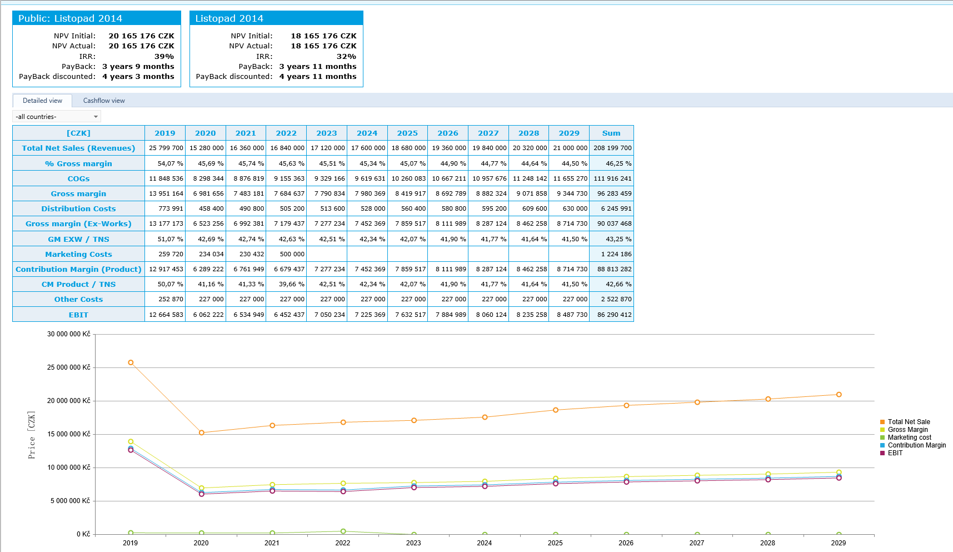The width and height of the screenshot is (953, 552).
Task: Click the Price [CZK] axis label
Action: pyautogui.click(x=32, y=435)
